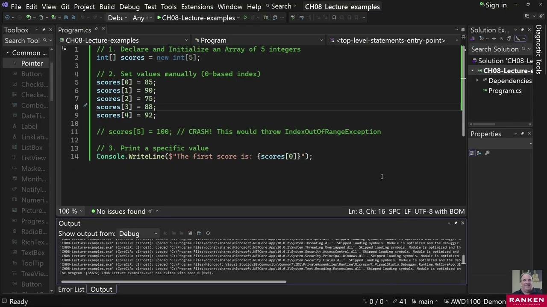The height and width of the screenshot is (307, 547).
Task: Click Collapse All icon in Solution Explorer
Action: 502,38
